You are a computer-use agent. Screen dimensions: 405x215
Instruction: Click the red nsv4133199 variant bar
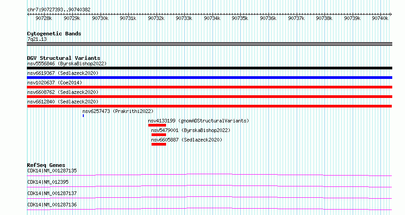click(157, 125)
